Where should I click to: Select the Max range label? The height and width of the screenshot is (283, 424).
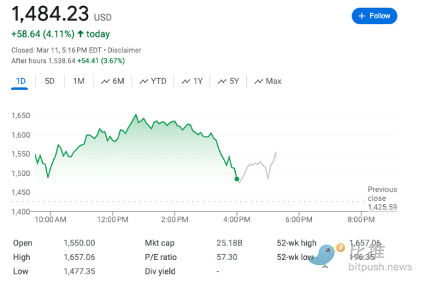(x=273, y=81)
